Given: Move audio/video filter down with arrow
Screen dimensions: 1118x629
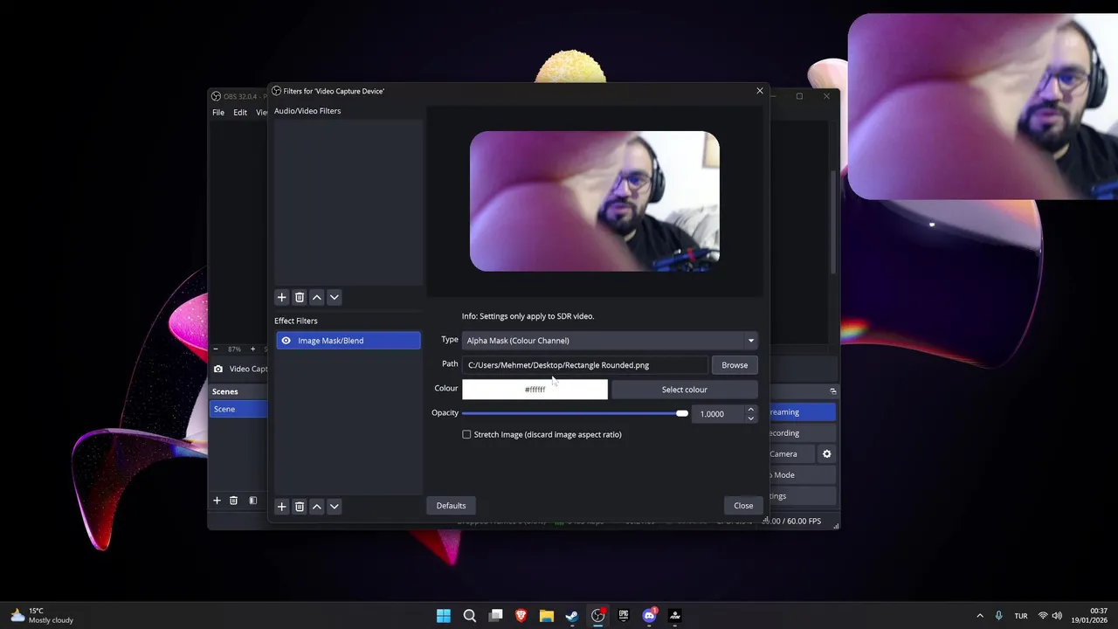Looking at the screenshot, I should click(x=334, y=297).
